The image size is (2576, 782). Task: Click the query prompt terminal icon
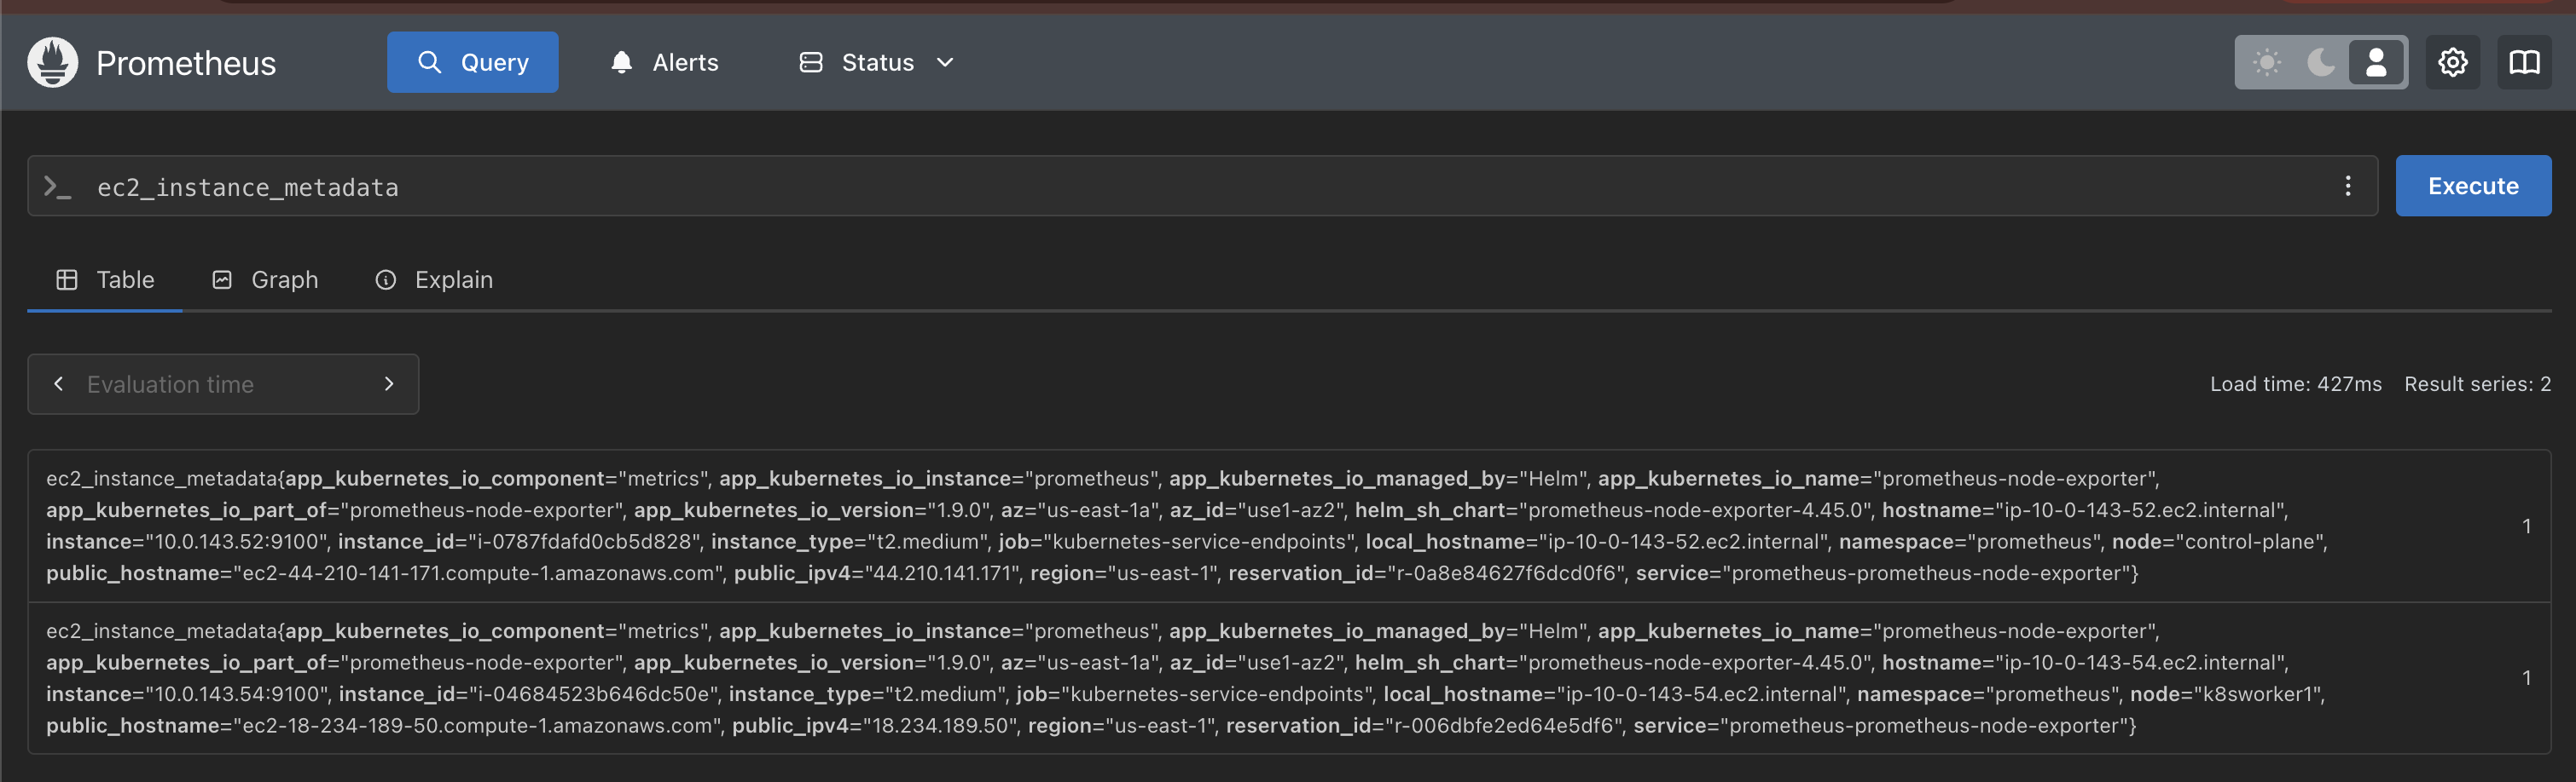coord(58,187)
